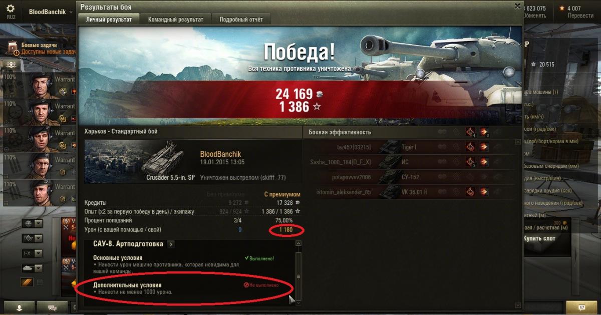This screenshot has height=315, width=601.
Task: Click the Перевести link near gold star
Action: click(581, 16)
